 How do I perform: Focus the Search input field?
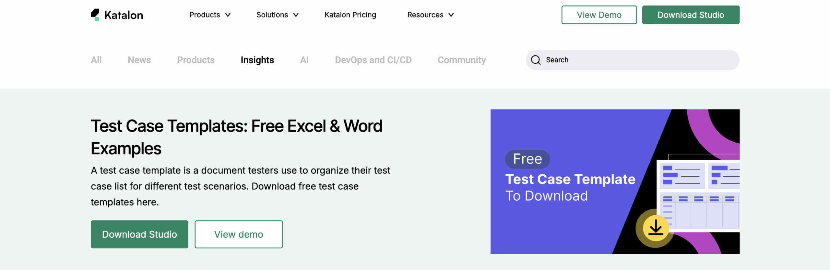click(x=633, y=60)
